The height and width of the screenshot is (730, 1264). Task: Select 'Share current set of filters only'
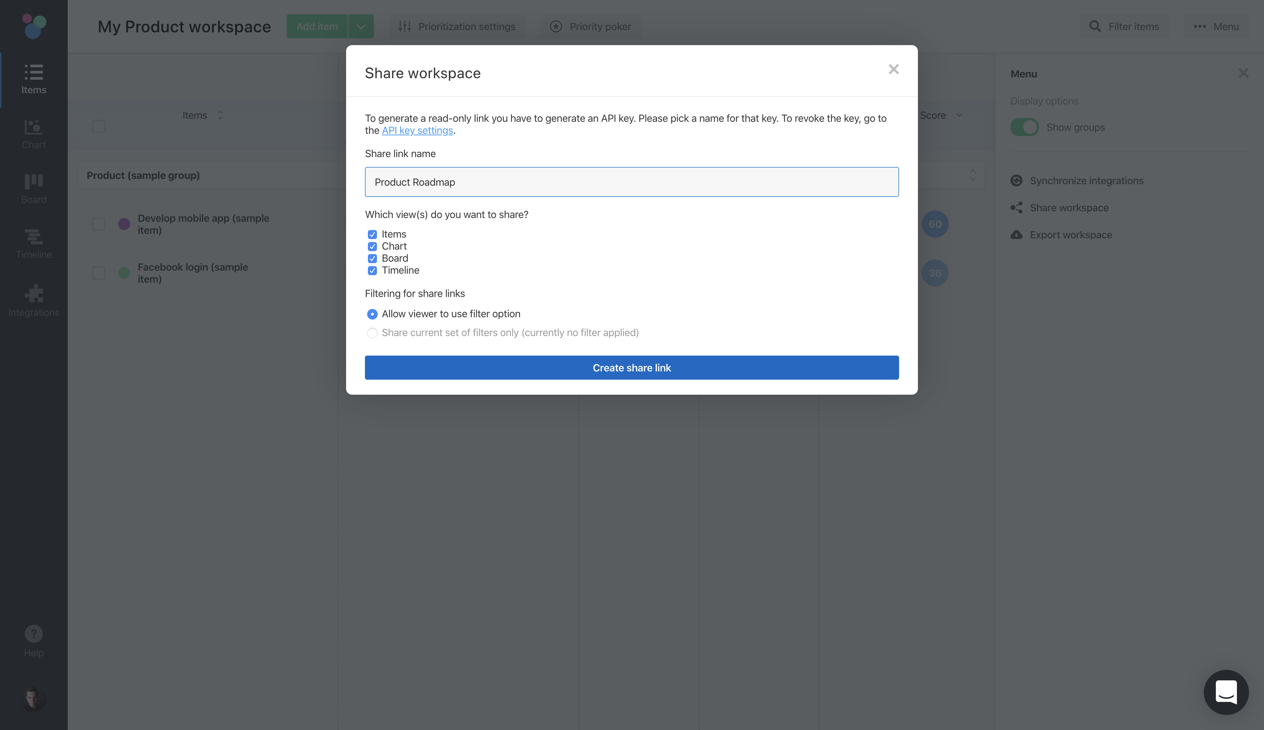(372, 332)
